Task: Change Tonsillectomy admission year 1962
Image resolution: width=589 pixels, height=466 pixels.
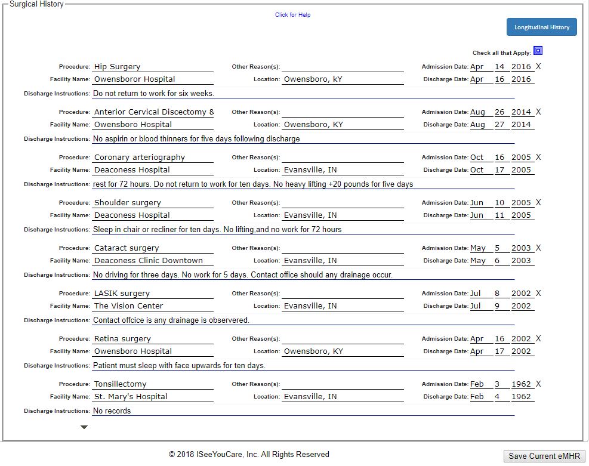Action: click(x=522, y=384)
